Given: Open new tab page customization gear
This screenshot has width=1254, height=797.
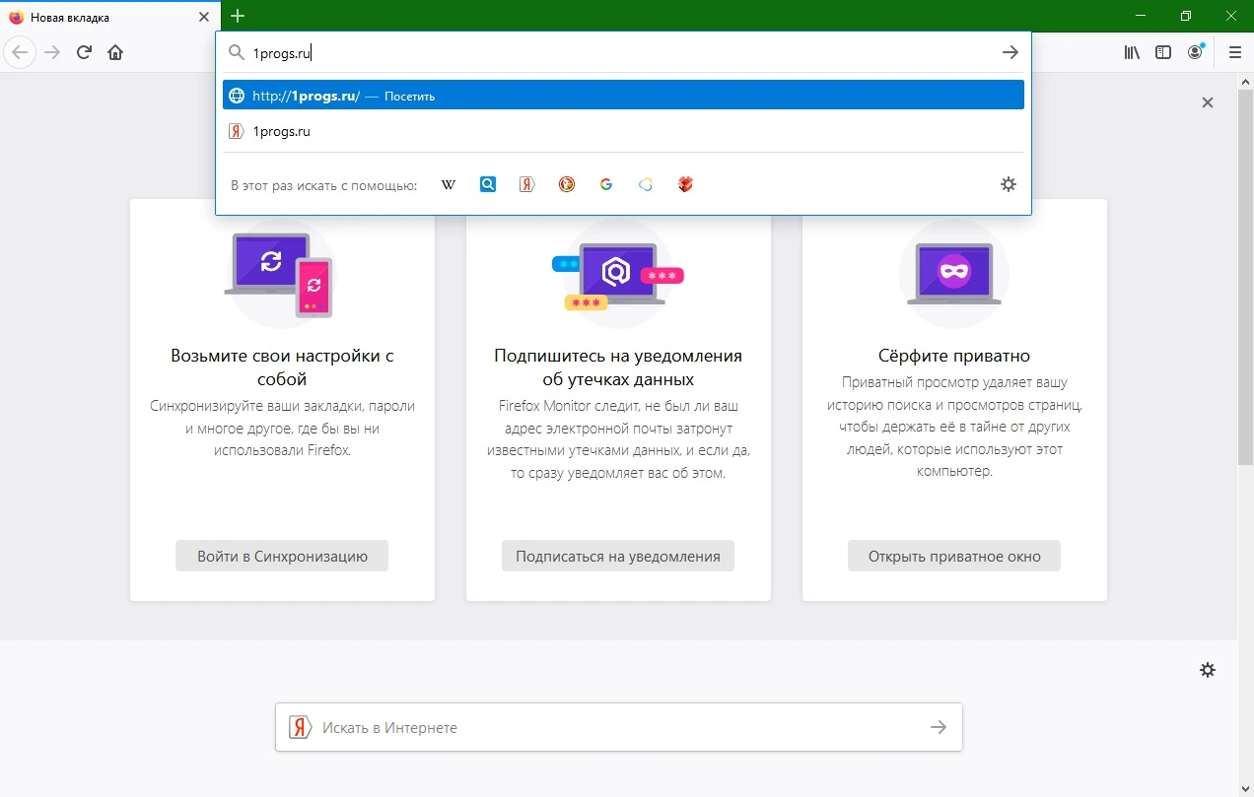Looking at the screenshot, I should pyautogui.click(x=1208, y=670).
